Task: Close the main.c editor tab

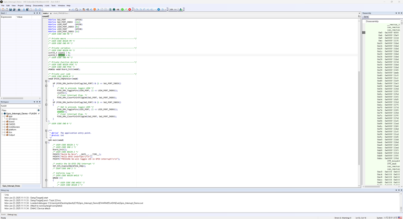Action: 50,13
